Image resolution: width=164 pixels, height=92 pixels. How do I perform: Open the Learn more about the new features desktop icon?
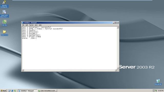click(x=4, y=14)
